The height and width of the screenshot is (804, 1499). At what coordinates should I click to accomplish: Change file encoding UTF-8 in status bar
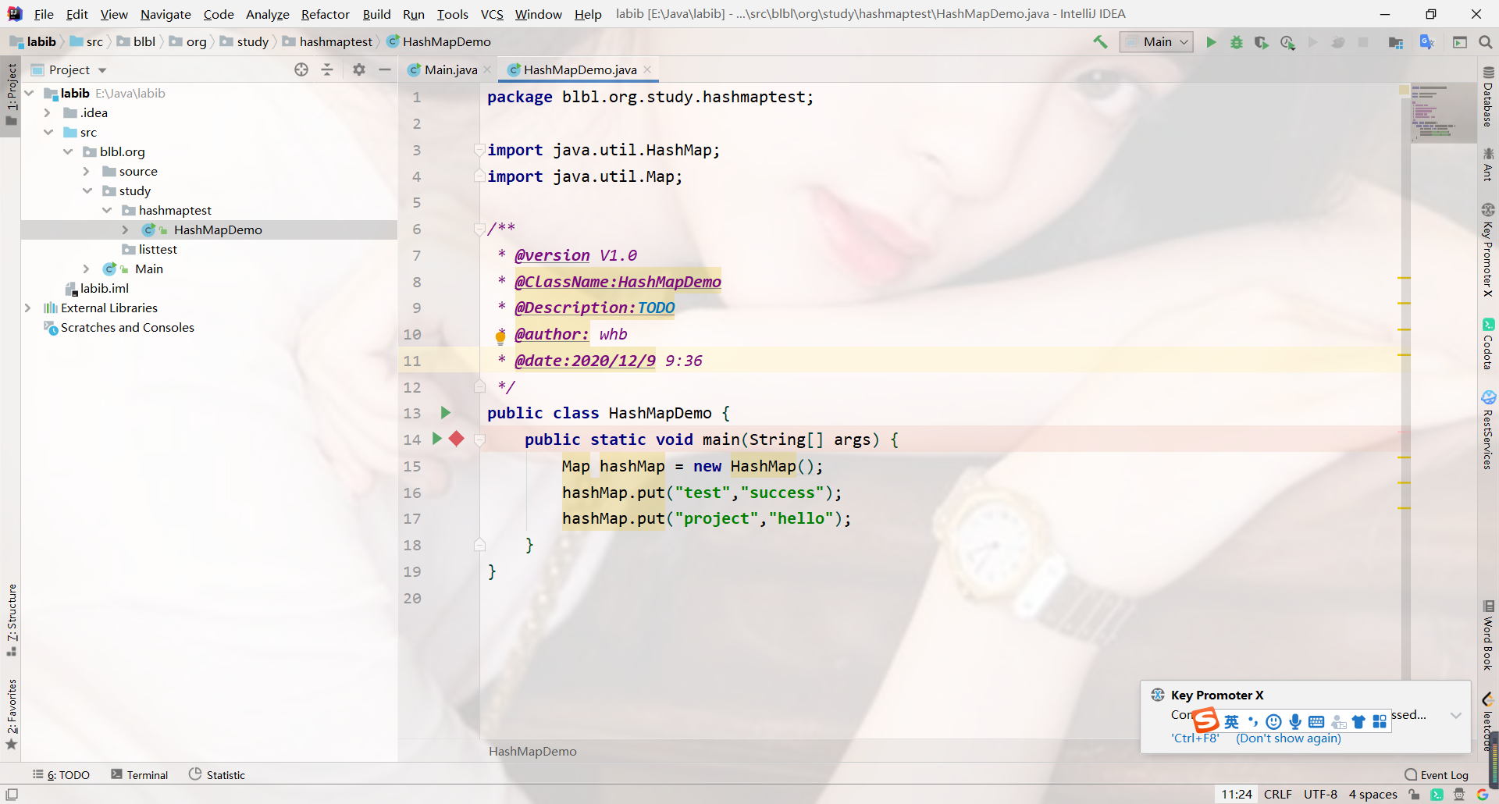tap(1320, 795)
